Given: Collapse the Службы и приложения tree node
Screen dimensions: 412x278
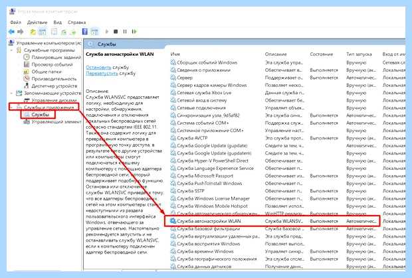Looking at the screenshot, I should 11,107.
